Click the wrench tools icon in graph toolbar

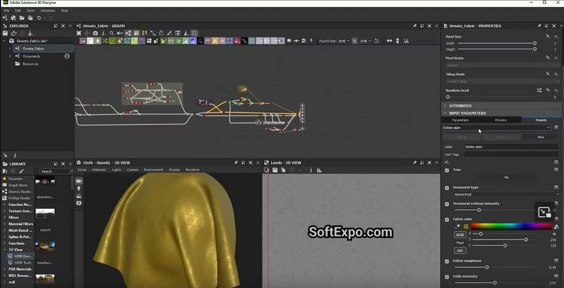169,33
